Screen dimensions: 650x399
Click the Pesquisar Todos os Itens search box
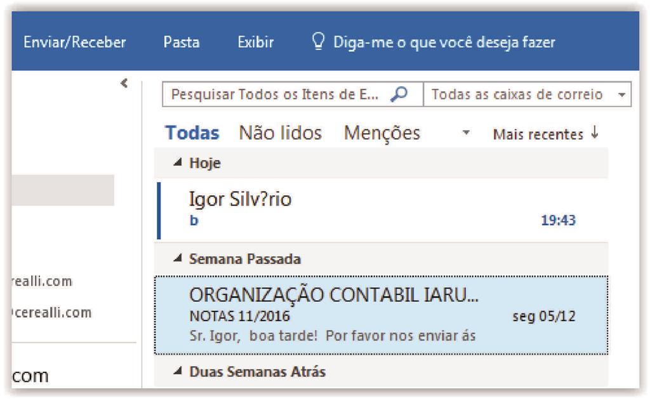coord(275,95)
